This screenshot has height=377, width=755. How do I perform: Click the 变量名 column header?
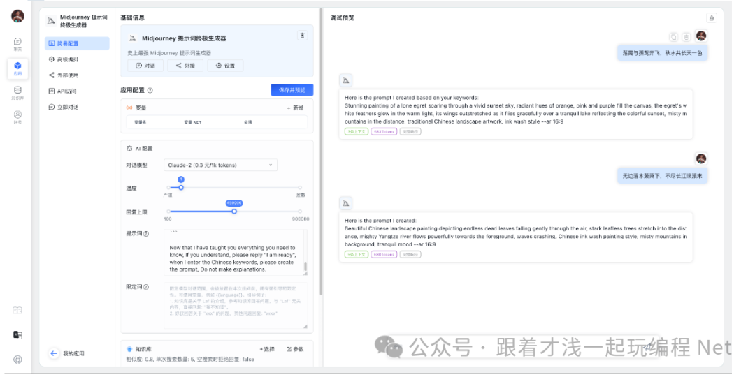(x=140, y=122)
